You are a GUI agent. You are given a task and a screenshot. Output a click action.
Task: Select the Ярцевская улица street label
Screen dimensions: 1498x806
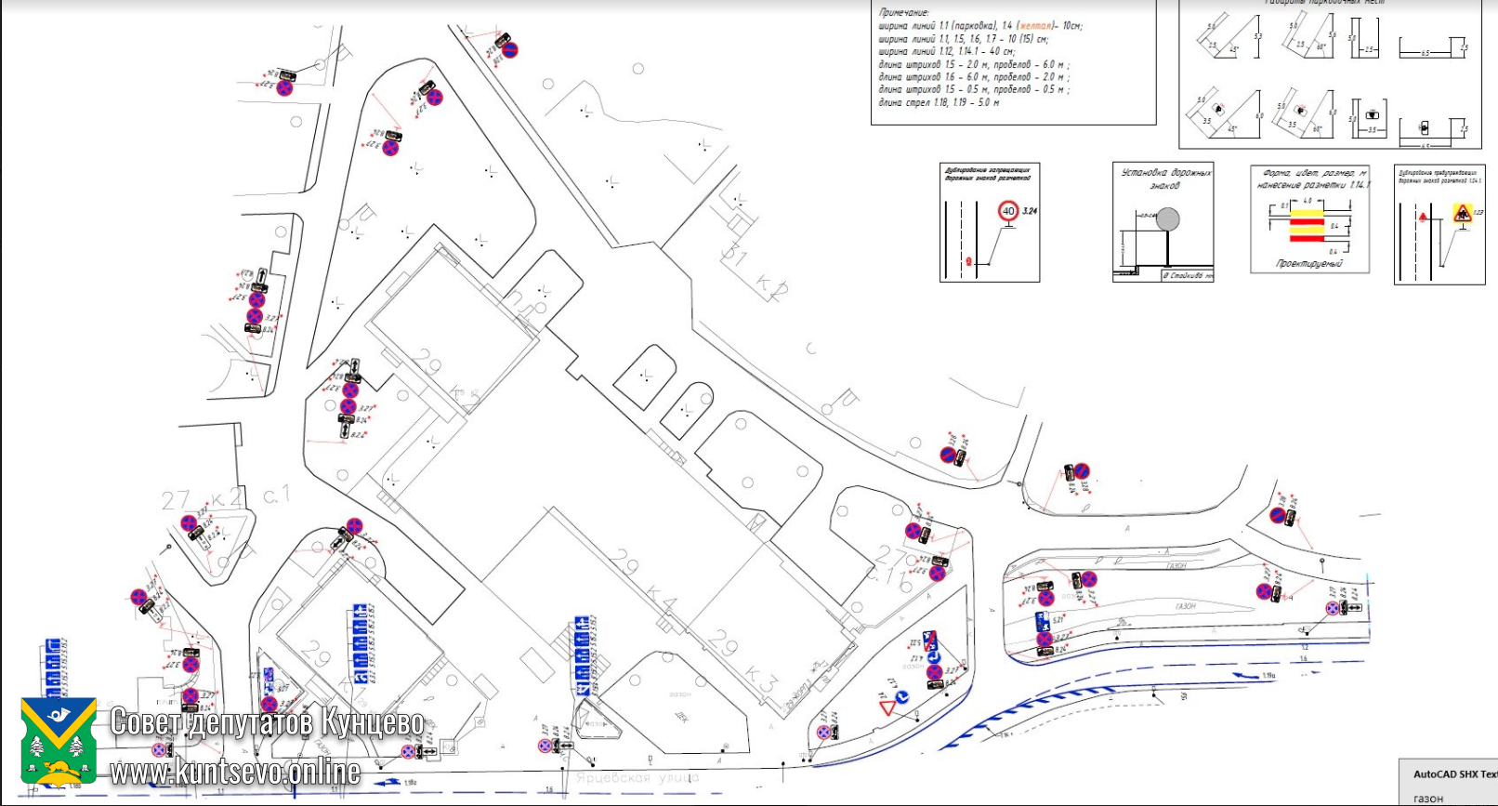pos(637,778)
